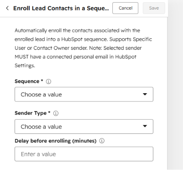Click the 'Delay before enrolling (minutes)' label
Screen dimensions: 183x170
(x=56, y=141)
